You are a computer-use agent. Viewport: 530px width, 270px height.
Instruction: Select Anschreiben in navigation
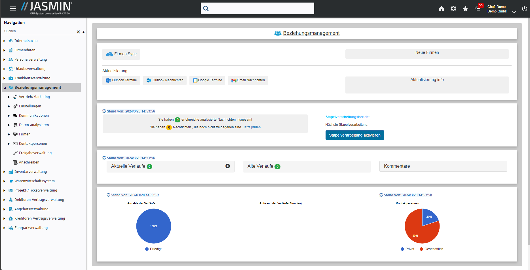[x=29, y=162]
